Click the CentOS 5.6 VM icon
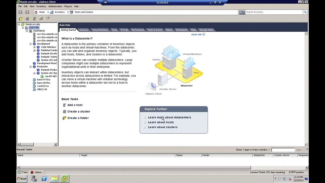Screen dimensions: 325x183 tap(34, 86)
